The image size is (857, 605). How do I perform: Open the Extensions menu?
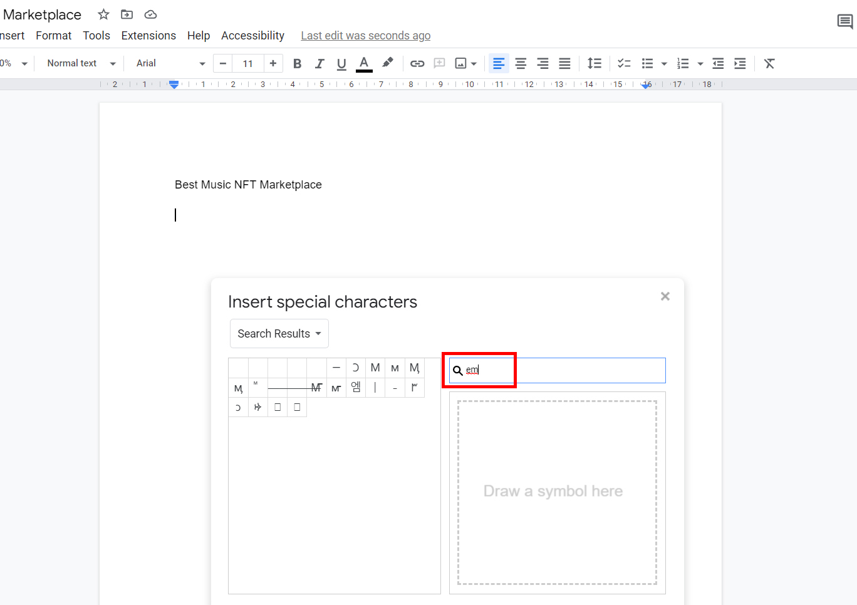(148, 36)
